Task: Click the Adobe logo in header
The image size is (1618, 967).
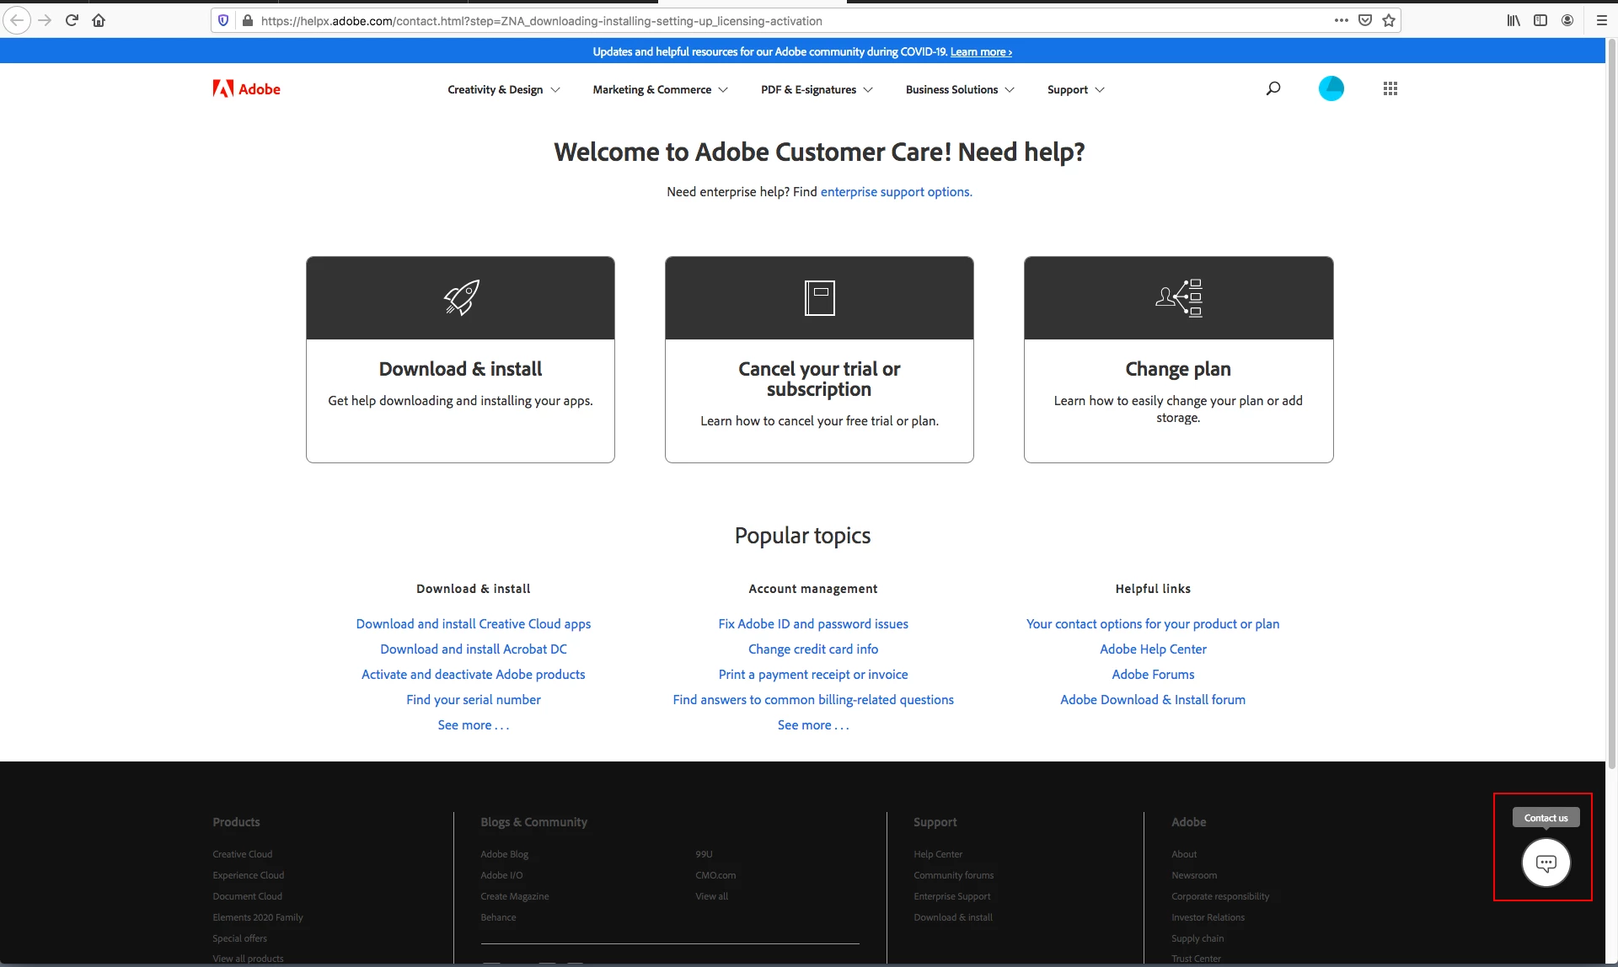Action: point(246,89)
